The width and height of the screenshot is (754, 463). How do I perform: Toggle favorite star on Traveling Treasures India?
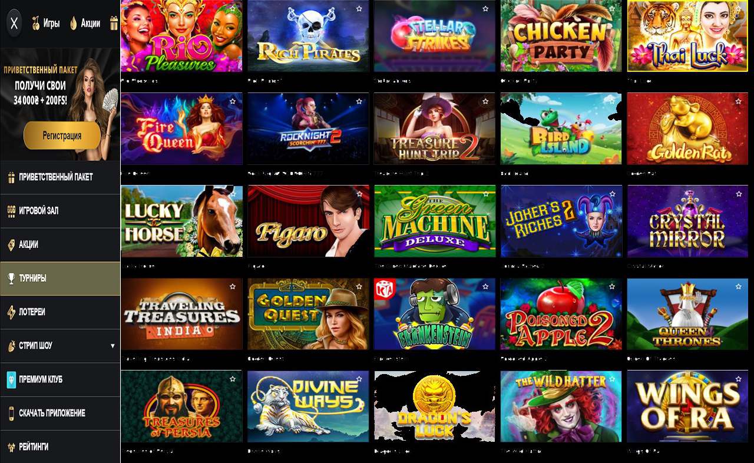(x=233, y=286)
